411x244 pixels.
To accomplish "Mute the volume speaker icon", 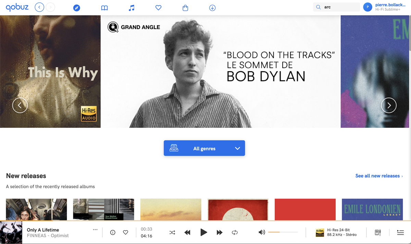I will [x=262, y=232].
